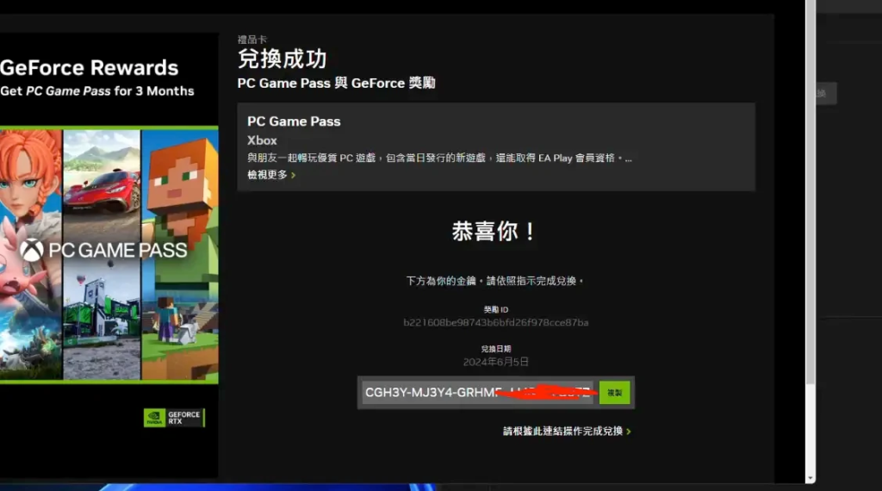Click the Xbox publisher label
Screen dimensions: 882x491
click(x=262, y=140)
